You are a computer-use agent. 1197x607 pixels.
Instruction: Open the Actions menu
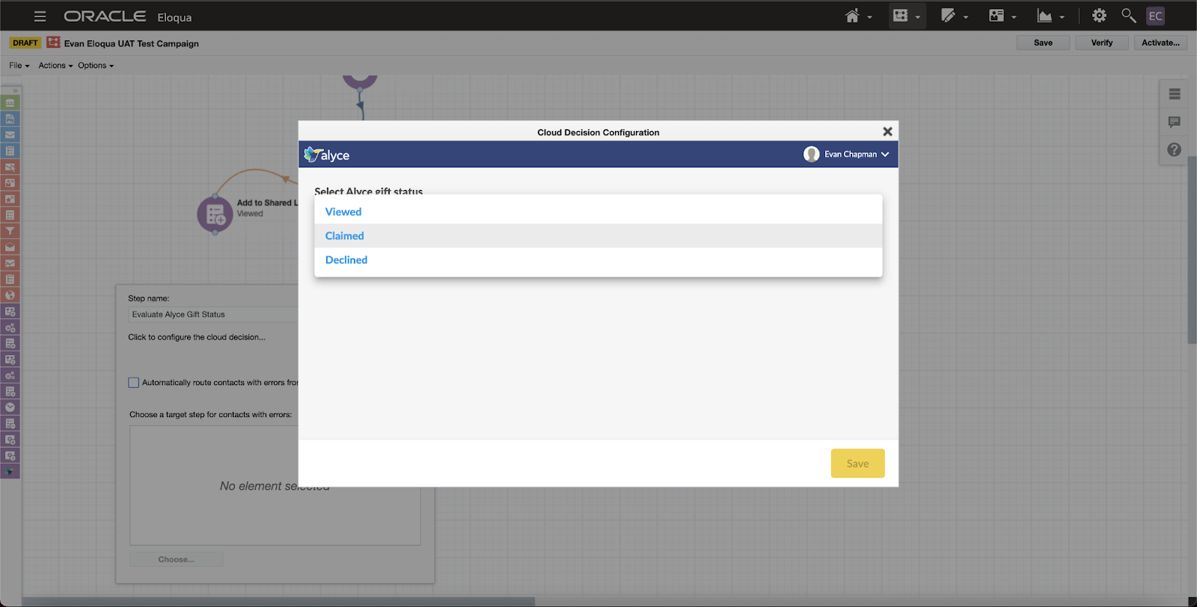[x=56, y=66]
